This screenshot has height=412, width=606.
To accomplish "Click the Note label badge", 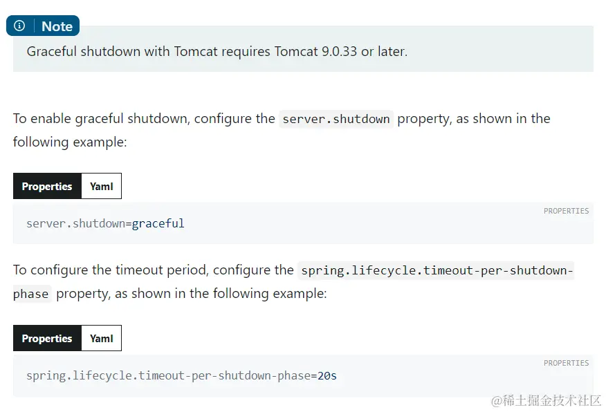I will pyautogui.click(x=57, y=26).
